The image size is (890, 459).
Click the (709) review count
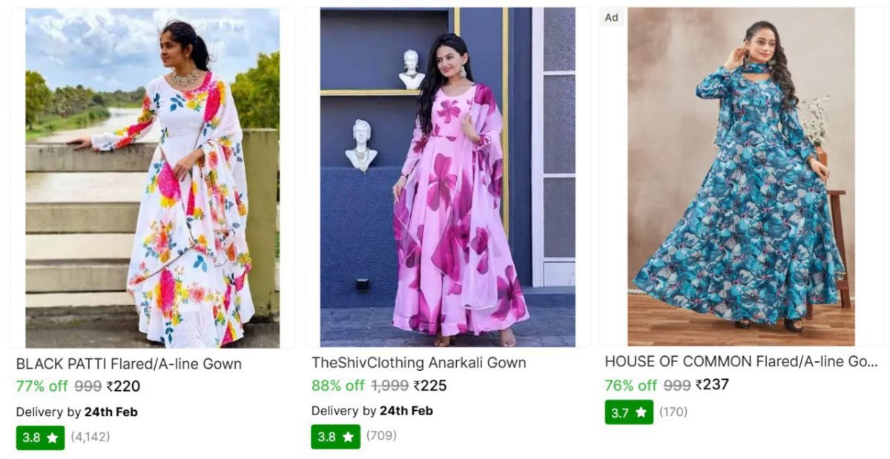(381, 436)
